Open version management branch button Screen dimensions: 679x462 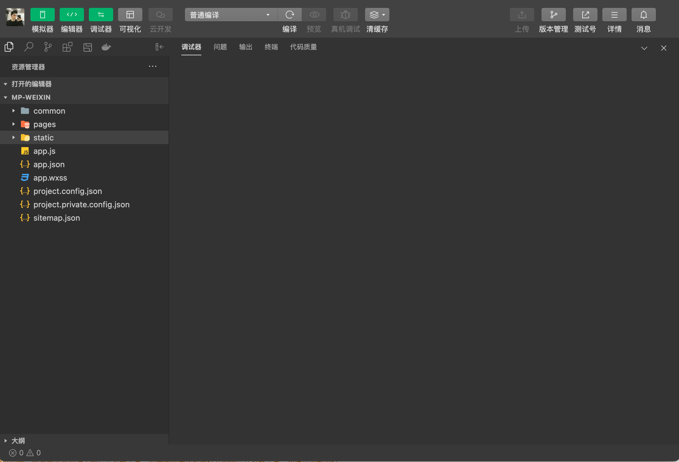pyautogui.click(x=553, y=15)
